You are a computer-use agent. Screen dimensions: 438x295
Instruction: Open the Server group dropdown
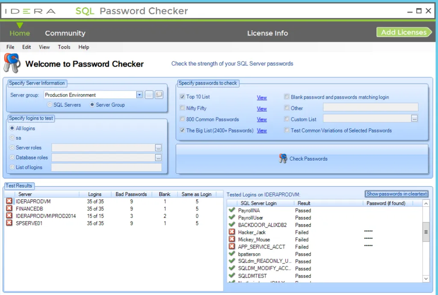tap(139, 94)
